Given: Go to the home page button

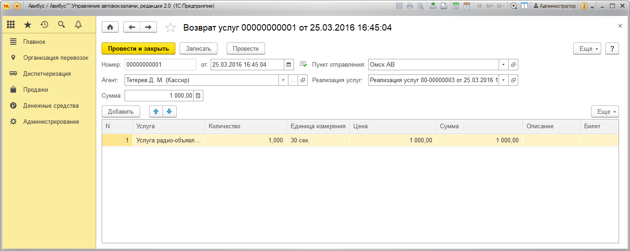Looking at the screenshot, I should (110, 27).
